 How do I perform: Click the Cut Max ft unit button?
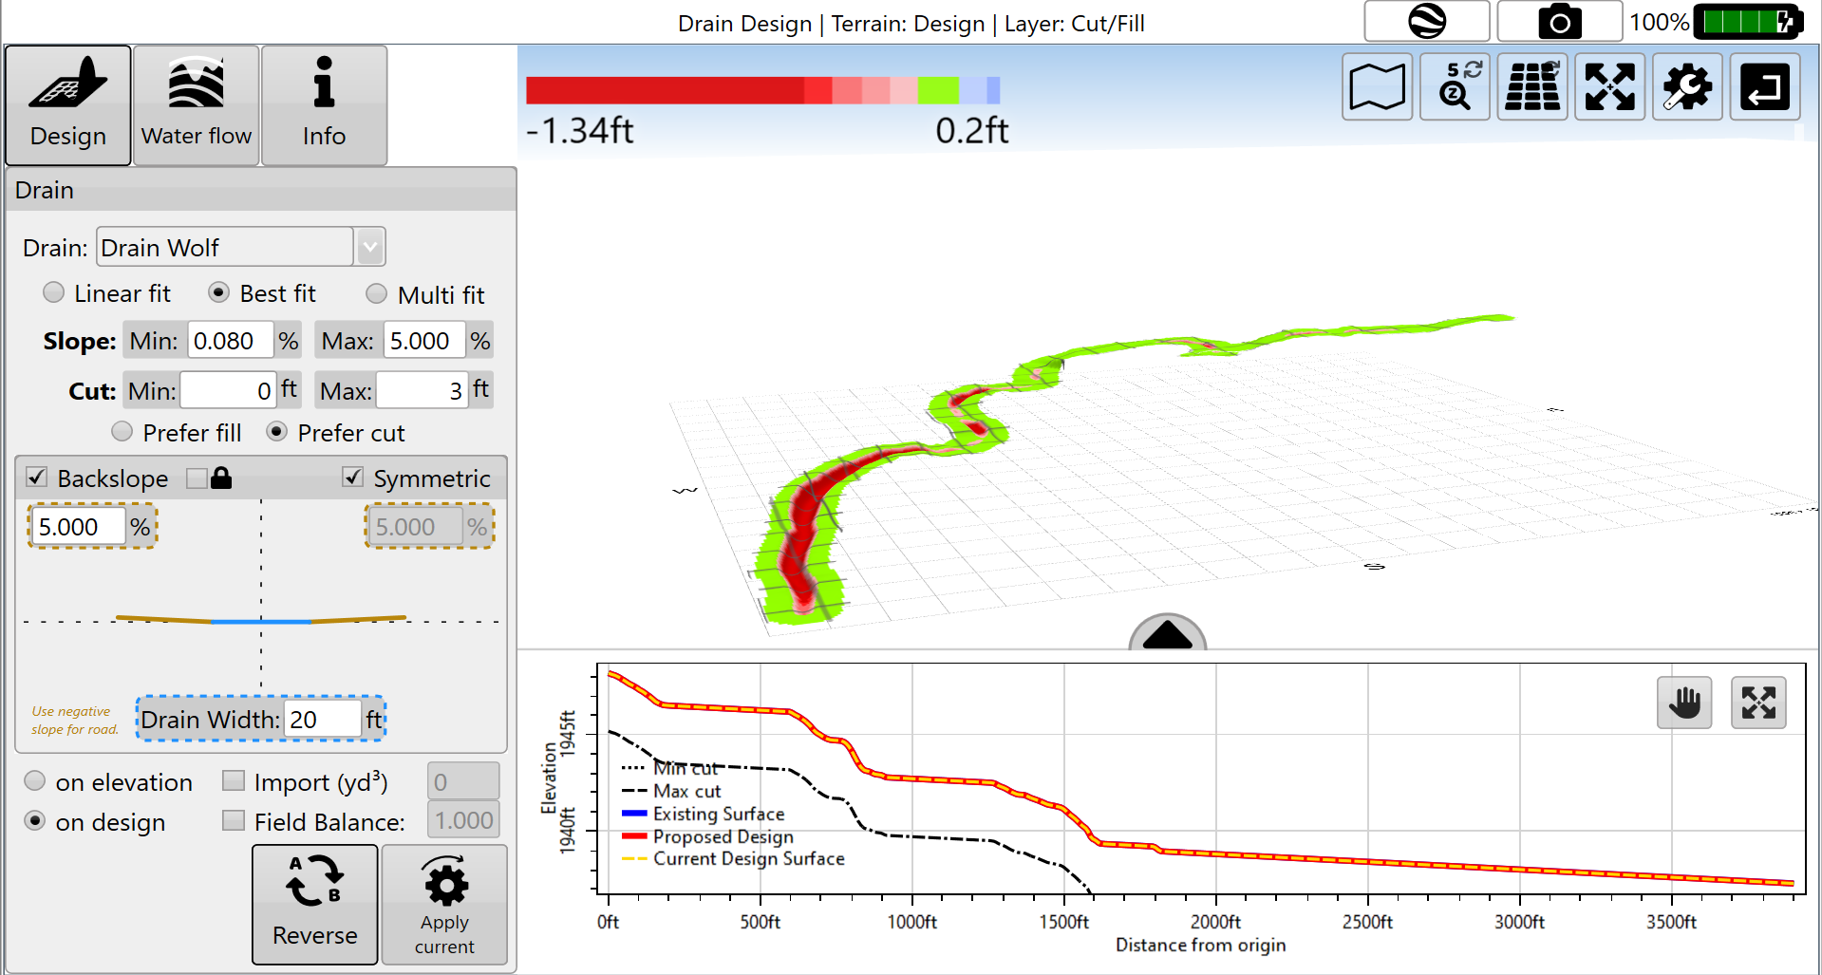coord(481,390)
